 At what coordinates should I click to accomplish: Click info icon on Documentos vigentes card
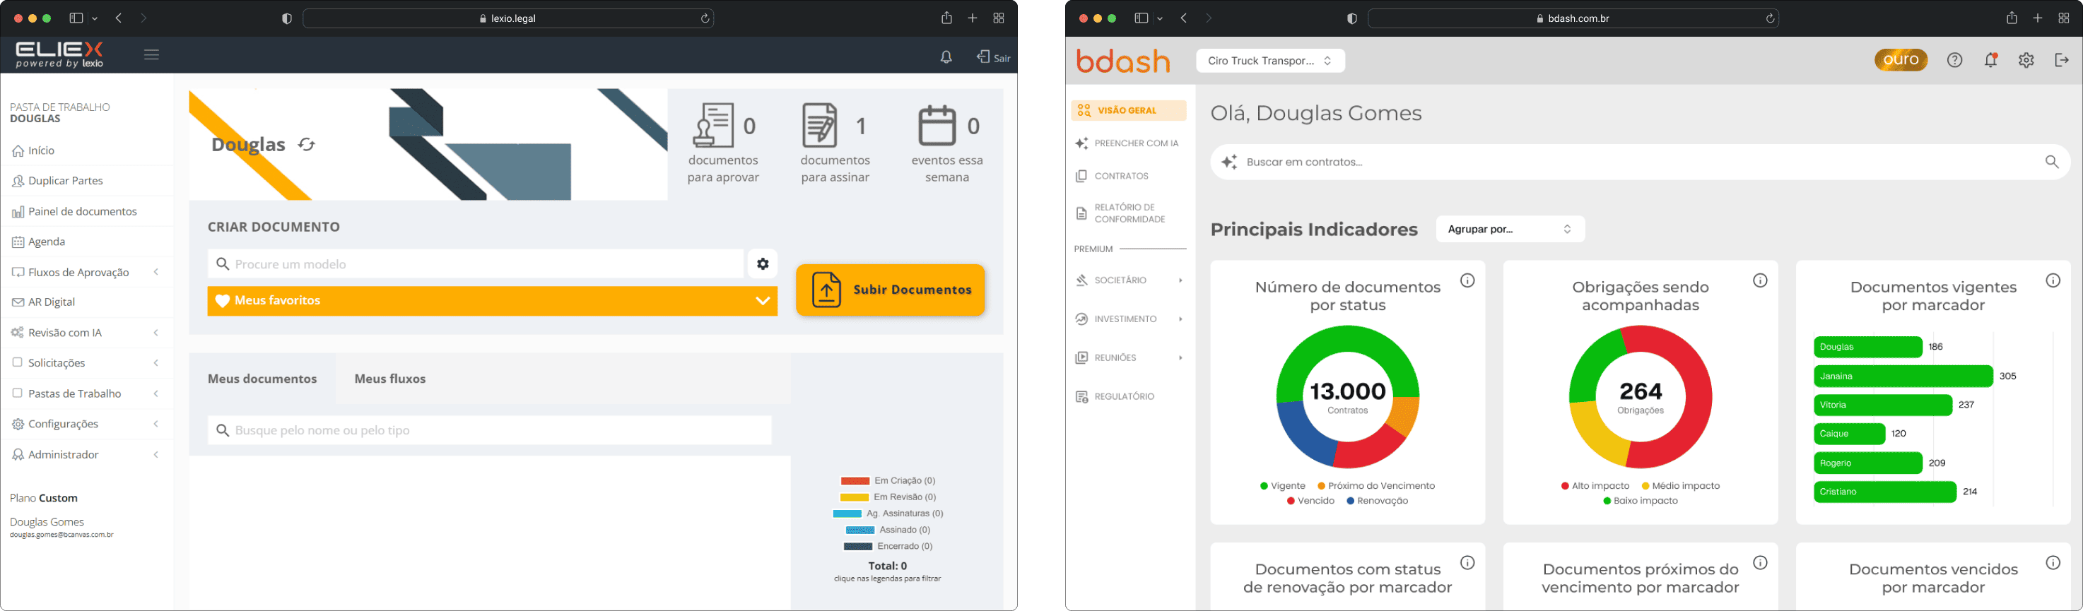click(x=2053, y=280)
